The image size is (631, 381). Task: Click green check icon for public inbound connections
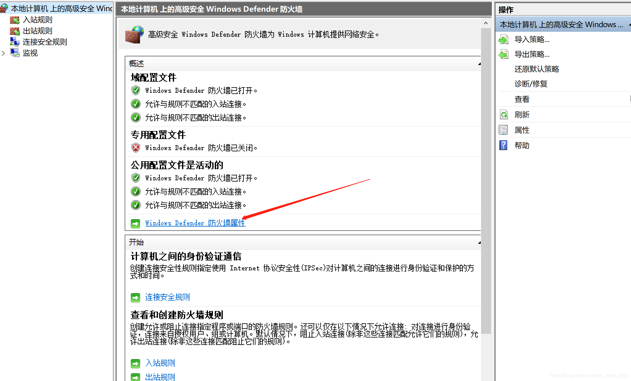tap(136, 191)
